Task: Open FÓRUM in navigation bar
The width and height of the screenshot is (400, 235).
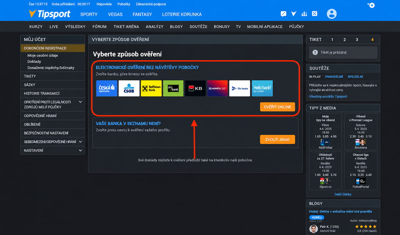Action: (99, 27)
